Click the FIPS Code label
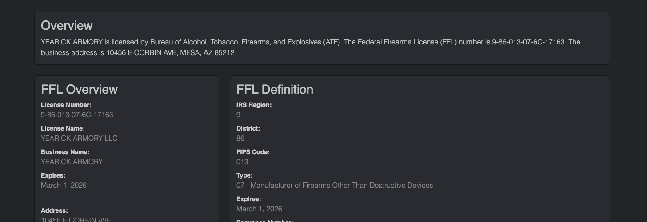The width and height of the screenshot is (647, 222). pyautogui.click(x=253, y=152)
